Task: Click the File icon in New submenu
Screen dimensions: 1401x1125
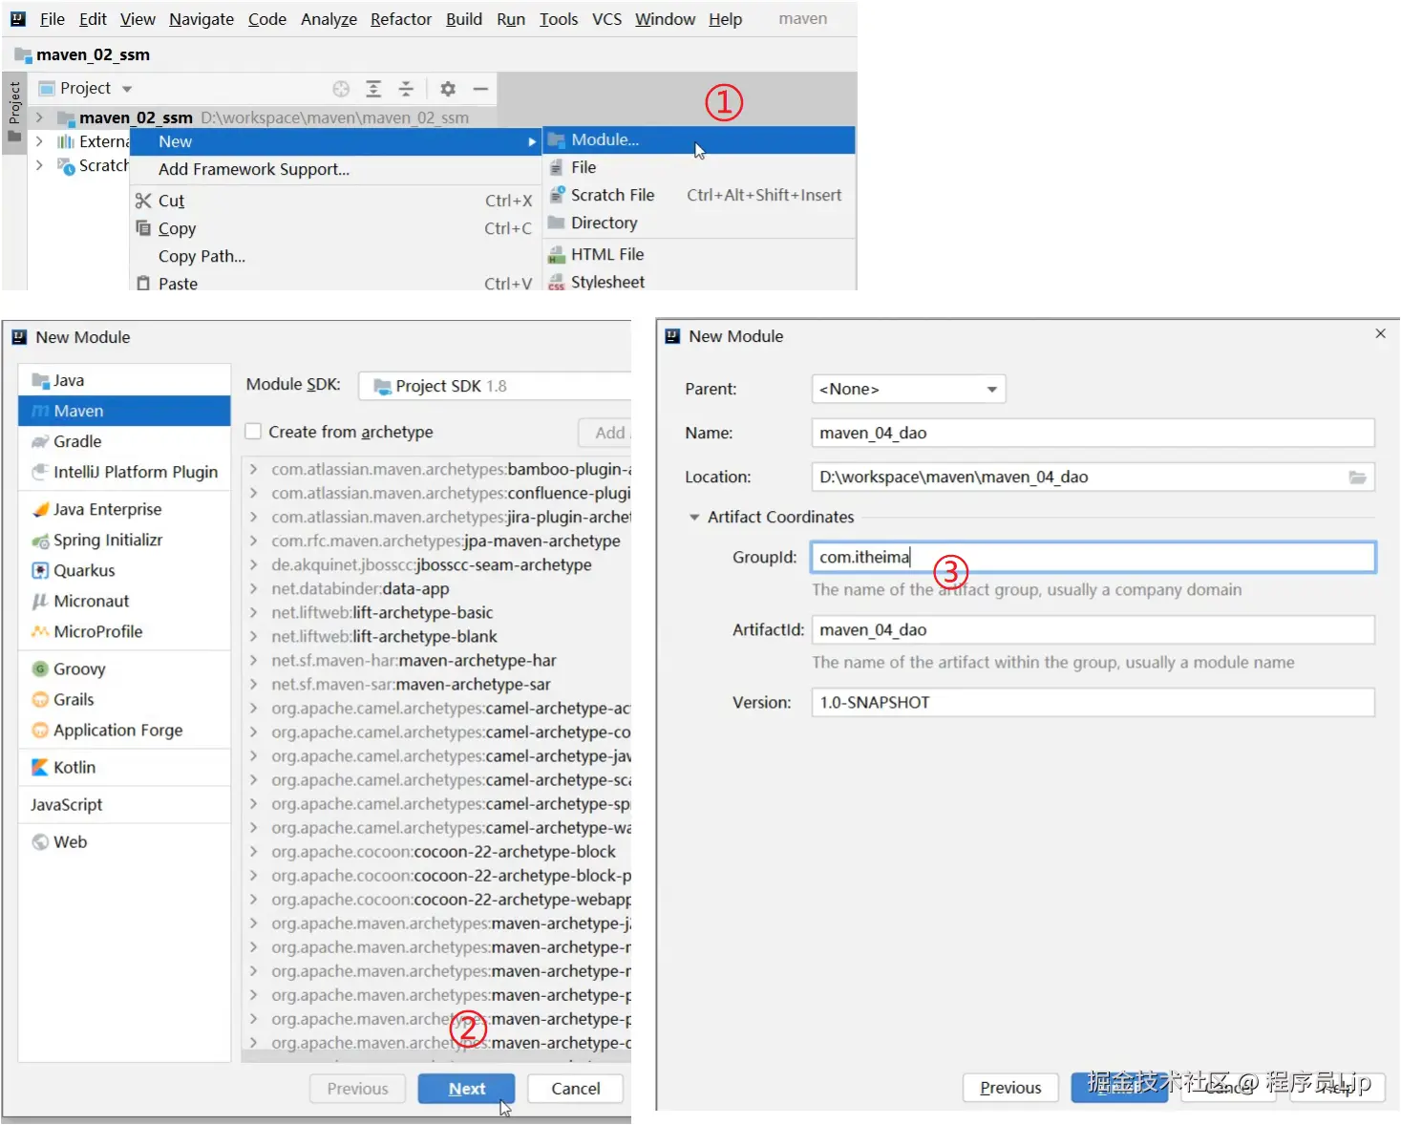Action: coord(556,168)
